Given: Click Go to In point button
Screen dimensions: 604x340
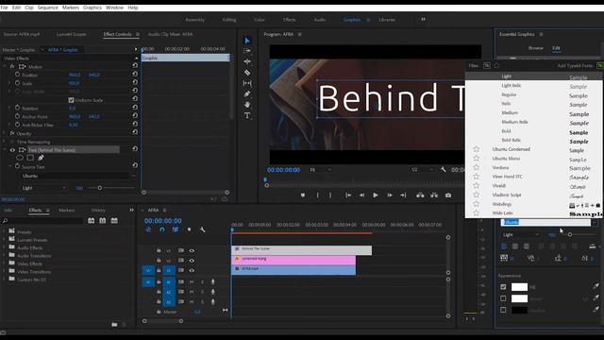Looking at the screenshot, I should (348, 195).
